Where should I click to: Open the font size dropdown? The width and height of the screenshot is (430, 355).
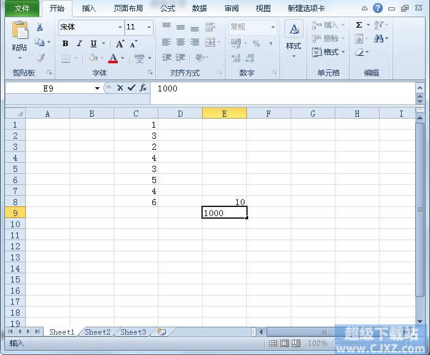coord(149,27)
